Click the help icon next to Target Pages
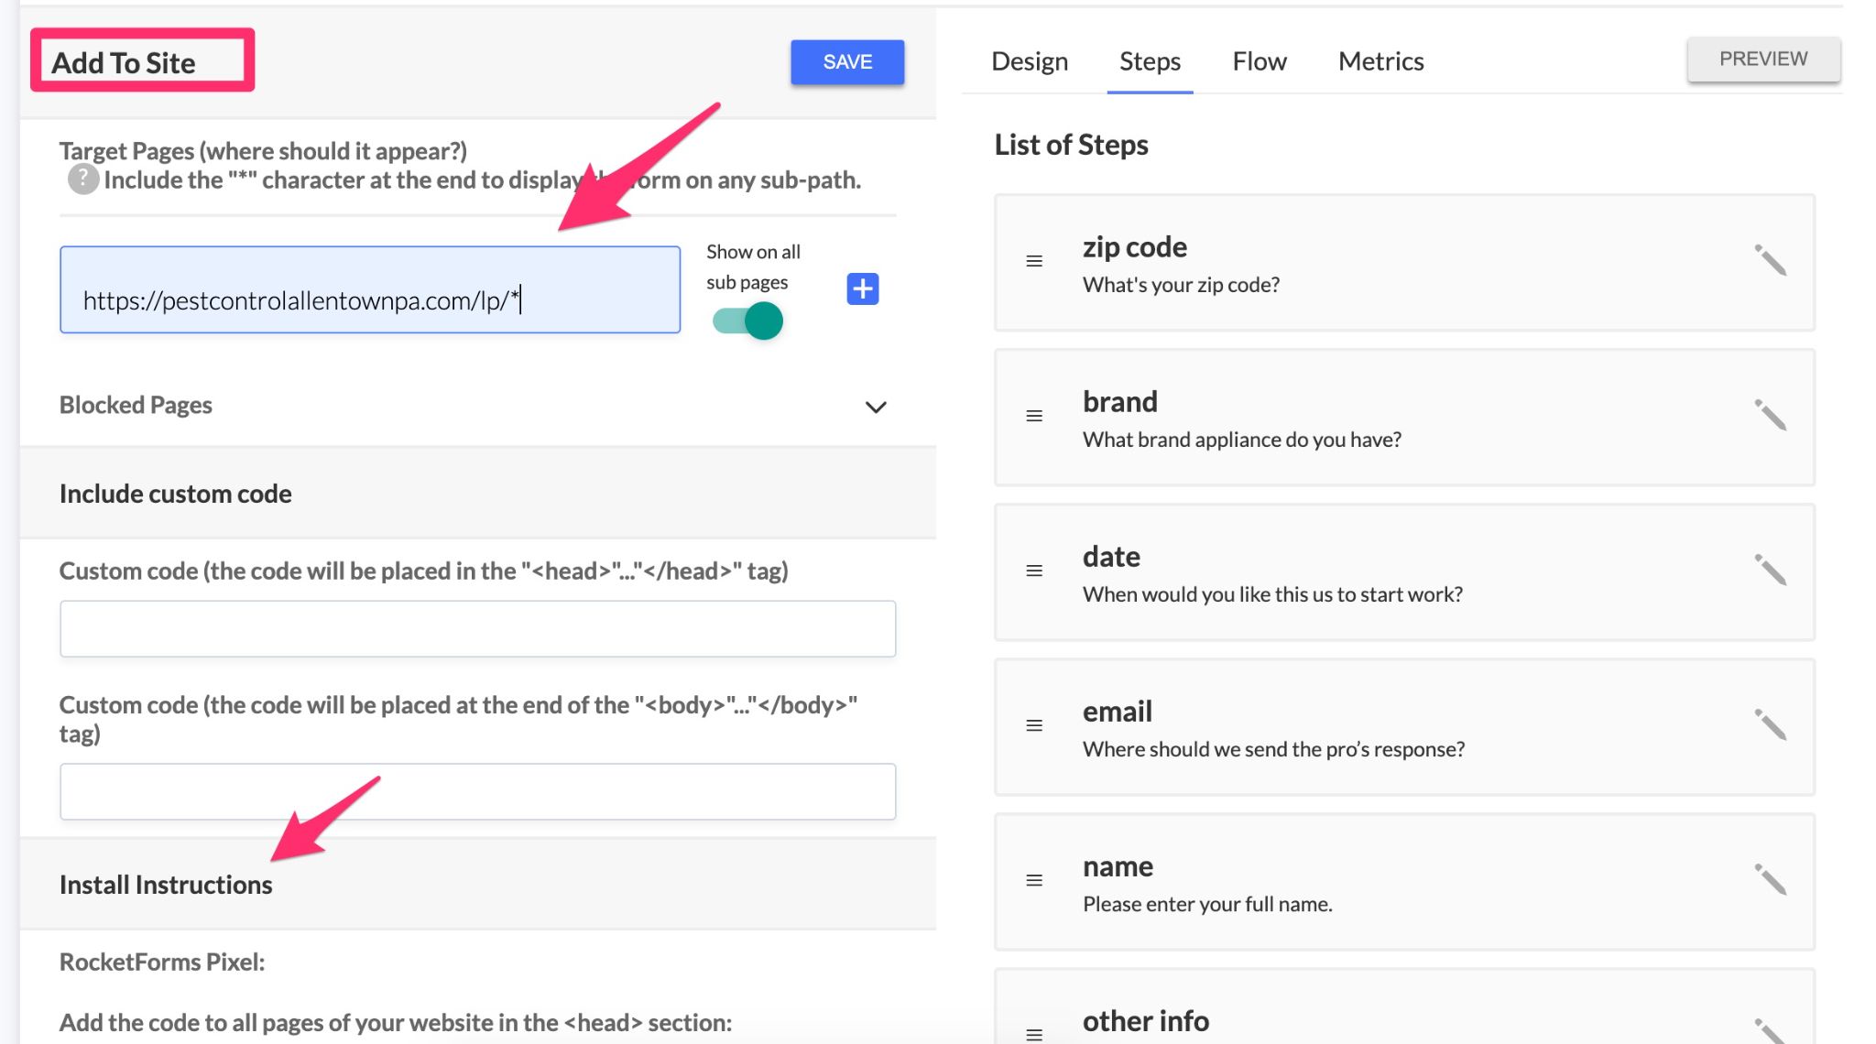Viewport: 1876px width, 1044px height. [82, 179]
